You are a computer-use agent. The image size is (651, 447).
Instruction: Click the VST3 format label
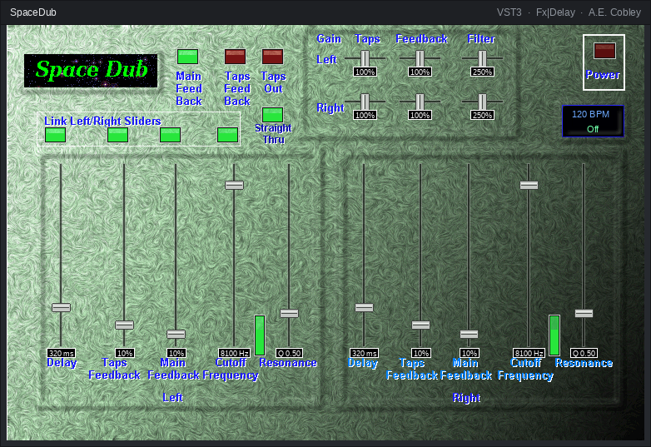tap(509, 12)
